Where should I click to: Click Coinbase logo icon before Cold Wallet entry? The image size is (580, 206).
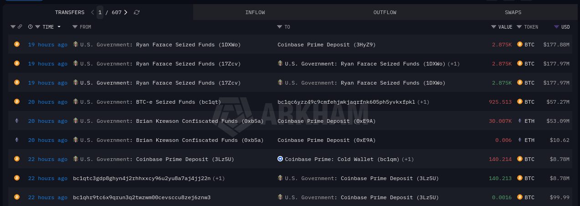[280, 159]
